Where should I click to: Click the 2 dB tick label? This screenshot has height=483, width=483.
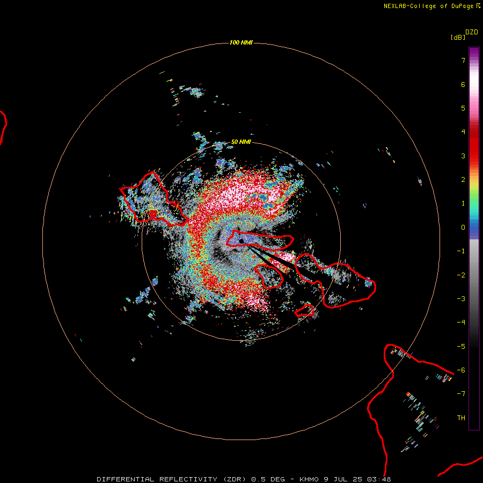(x=463, y=180)
